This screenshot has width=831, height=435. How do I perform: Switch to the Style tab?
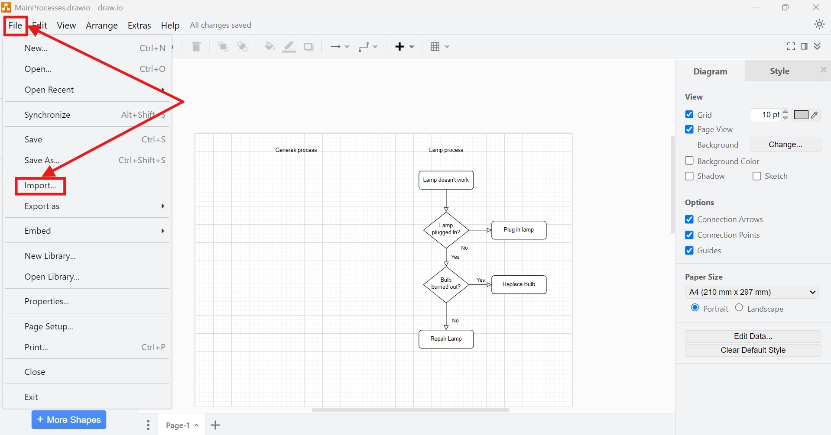coord(779,71)
